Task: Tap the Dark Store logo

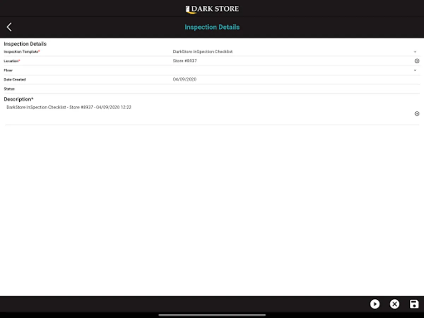Action: coord(212,9)
